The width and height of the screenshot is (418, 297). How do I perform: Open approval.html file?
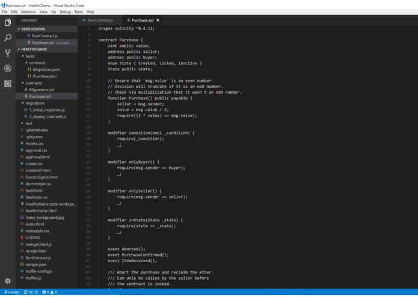[x=47, y=157]
